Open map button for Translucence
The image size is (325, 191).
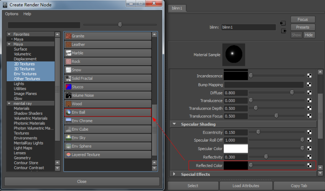coord(309,100)
